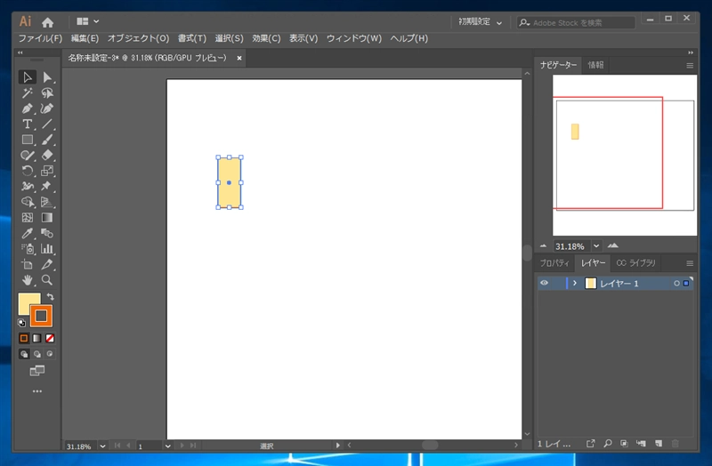Pick the Shape Builder tool
The width and height of the screenshot is (712, 466).
[28, 202]
